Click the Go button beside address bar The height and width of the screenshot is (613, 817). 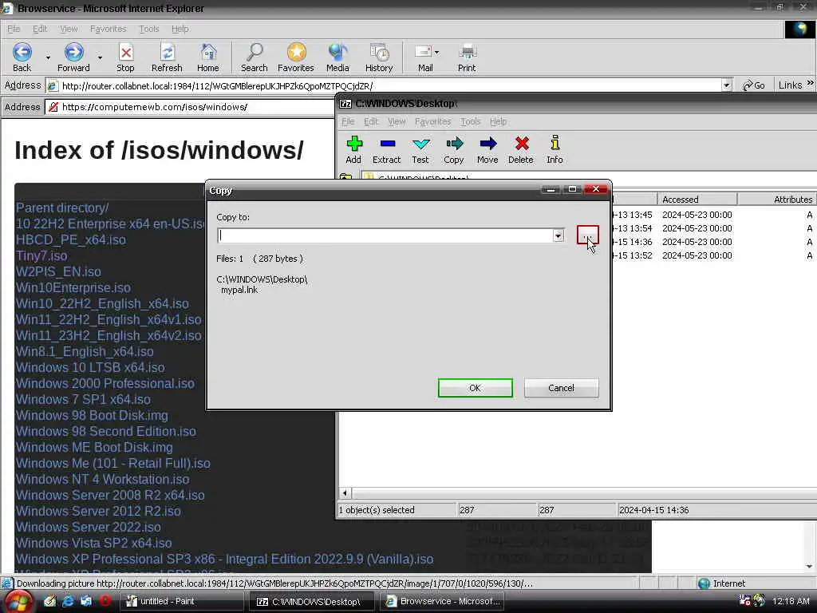[x=754, y=85]
